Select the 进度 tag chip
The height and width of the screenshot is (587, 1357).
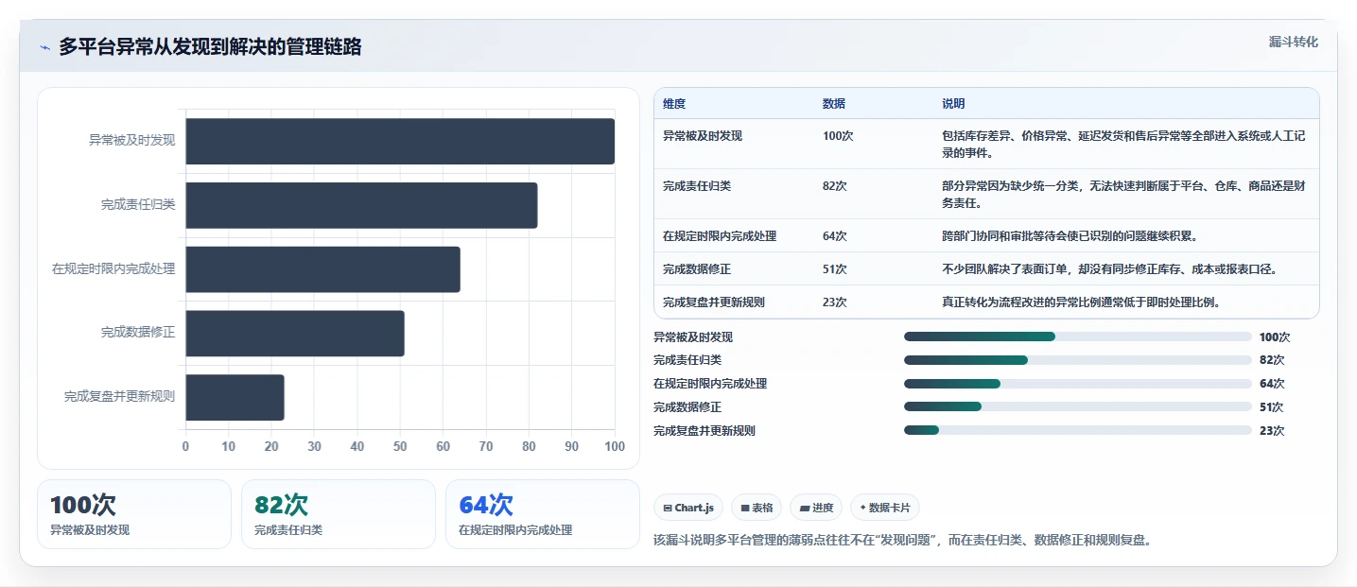tap(816, 508)
